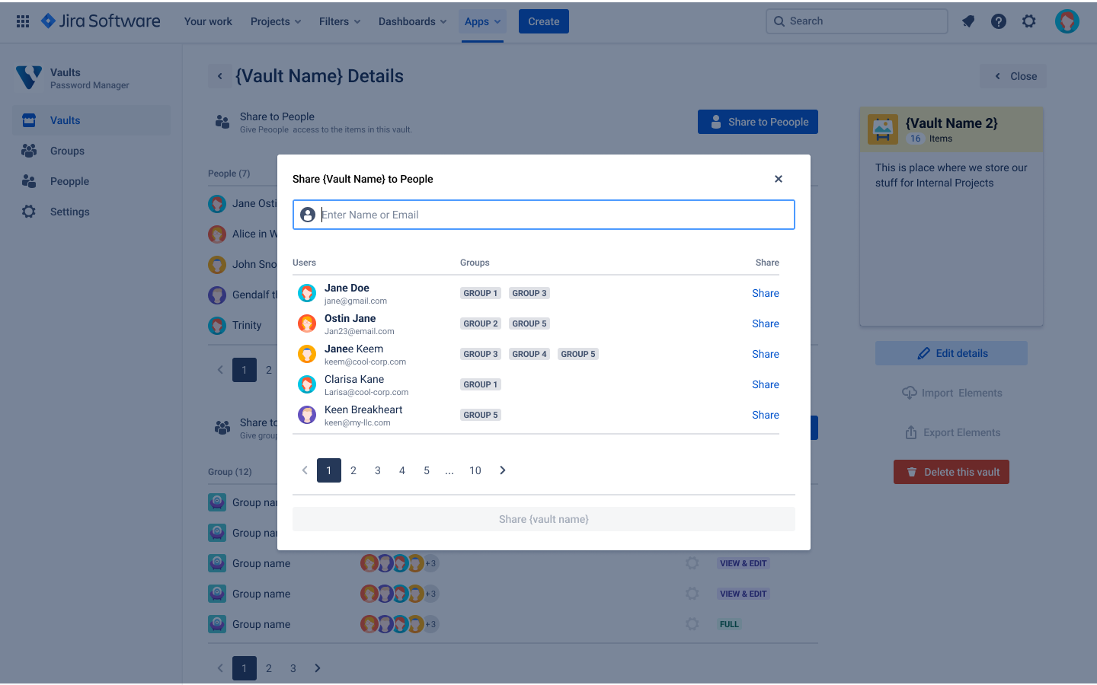Click the Jira Software logo
This screenshot has width=1097, height=685.
[101, 21]
